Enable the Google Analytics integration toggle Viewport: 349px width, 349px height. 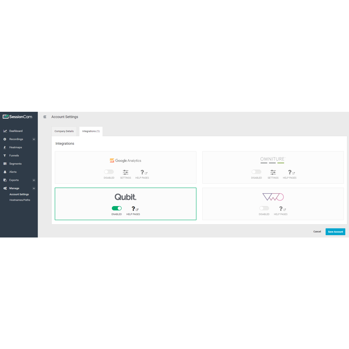[x=109, y=172]
